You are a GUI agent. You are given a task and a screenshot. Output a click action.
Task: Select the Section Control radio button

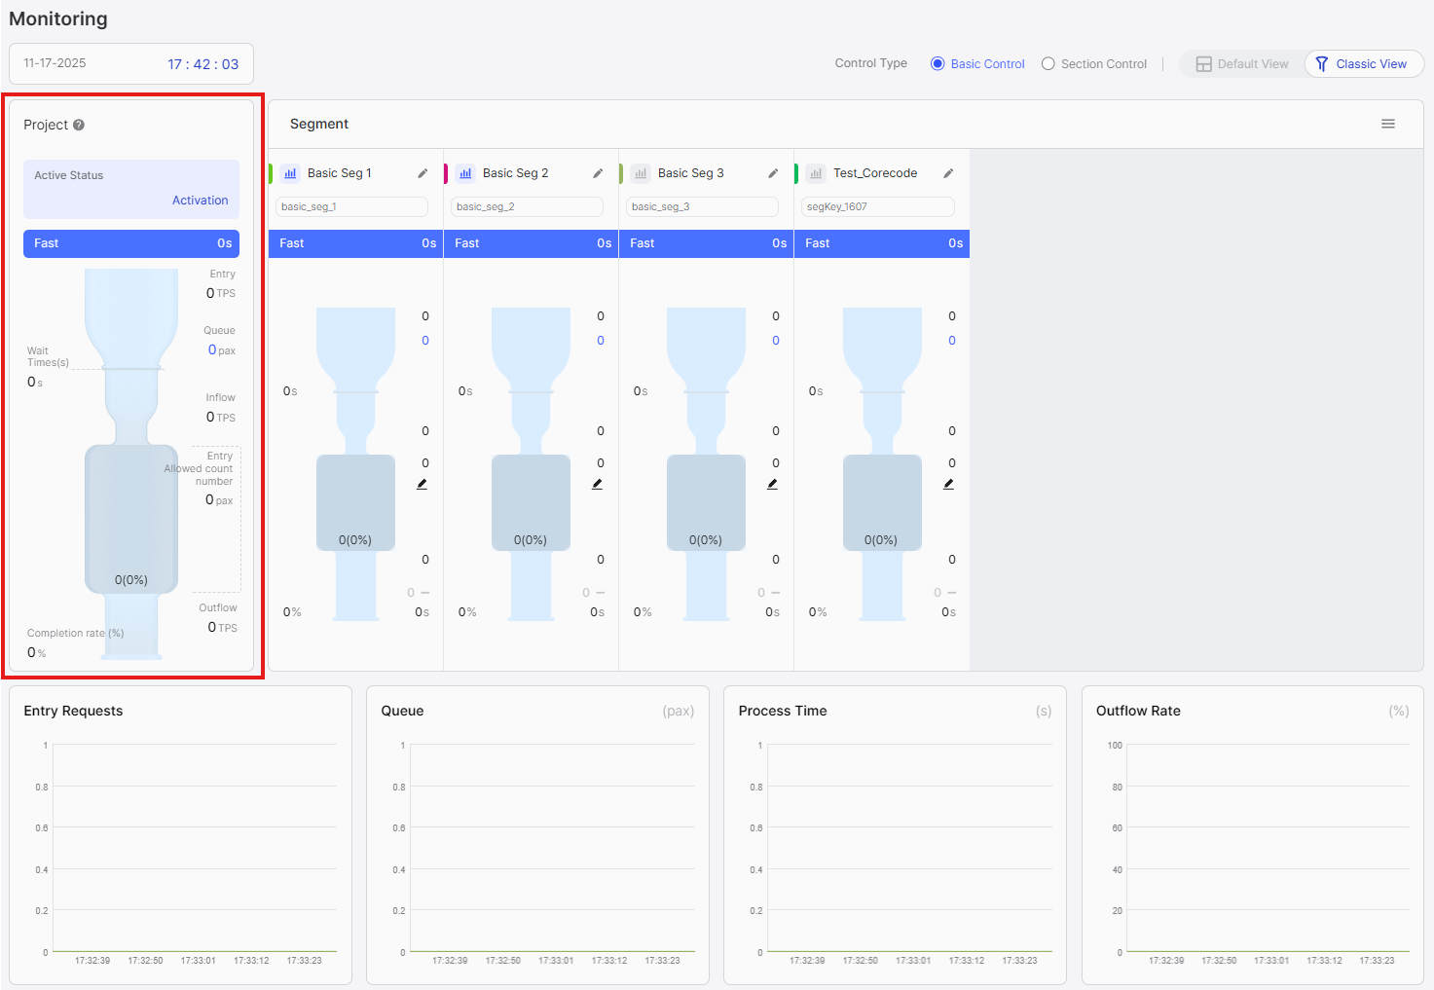tap(1048, 63)
